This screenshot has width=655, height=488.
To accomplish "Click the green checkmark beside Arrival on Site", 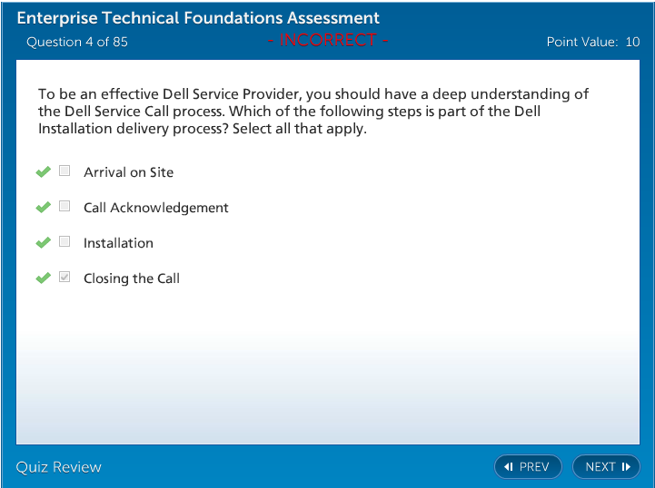I will pos(43,171).
